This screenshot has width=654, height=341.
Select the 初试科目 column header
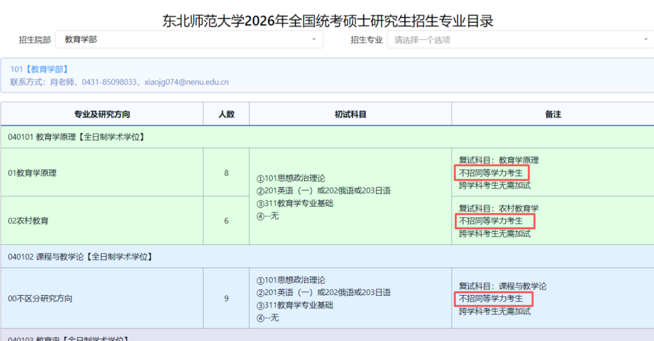(x=350, y=114)
